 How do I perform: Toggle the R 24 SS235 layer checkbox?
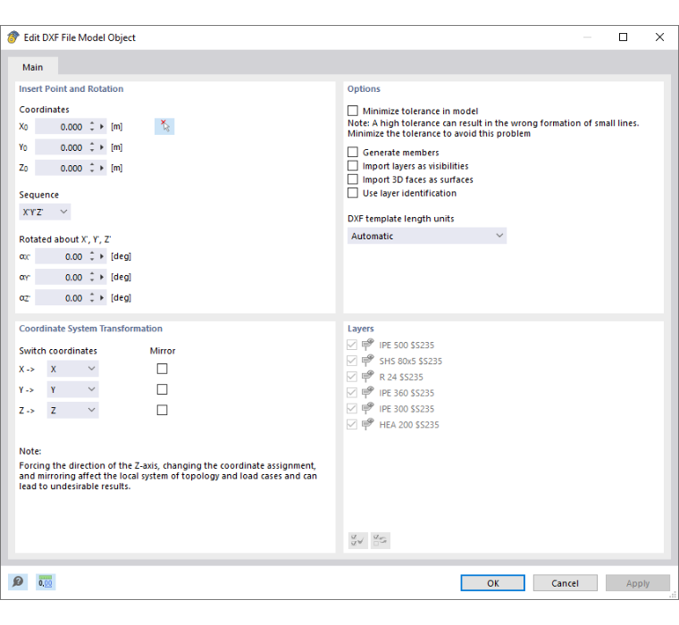point(352,377)
